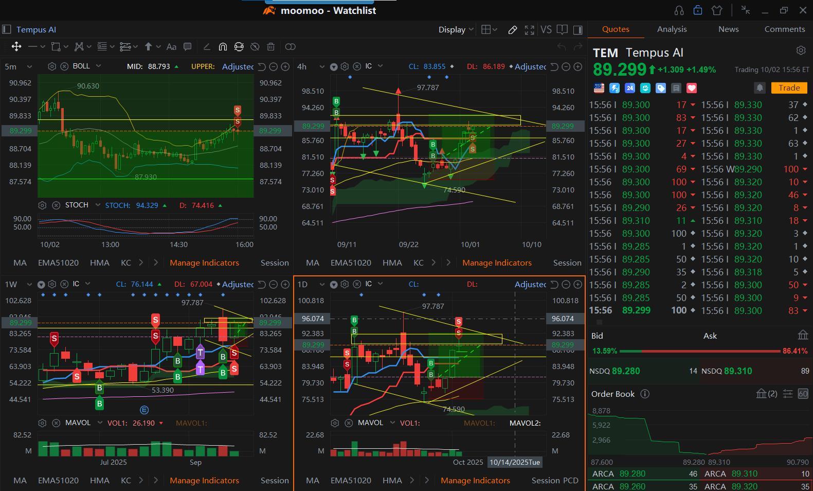This screenshot has width=813, height=491.
Task: Click the 10/14/2025Tue date marker
Action: coord(515,462)
